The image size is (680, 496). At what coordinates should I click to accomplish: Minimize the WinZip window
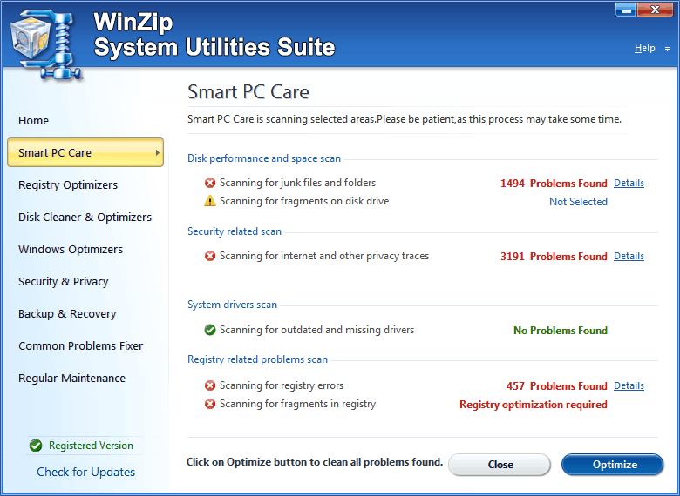[625, 10]
